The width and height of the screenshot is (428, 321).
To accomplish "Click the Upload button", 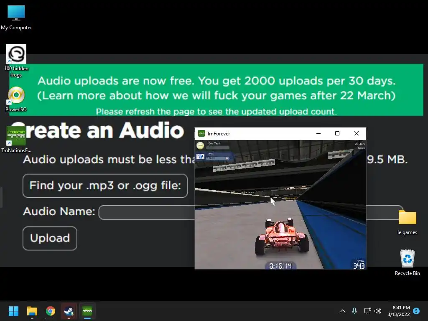I will [x=50, y=238].
